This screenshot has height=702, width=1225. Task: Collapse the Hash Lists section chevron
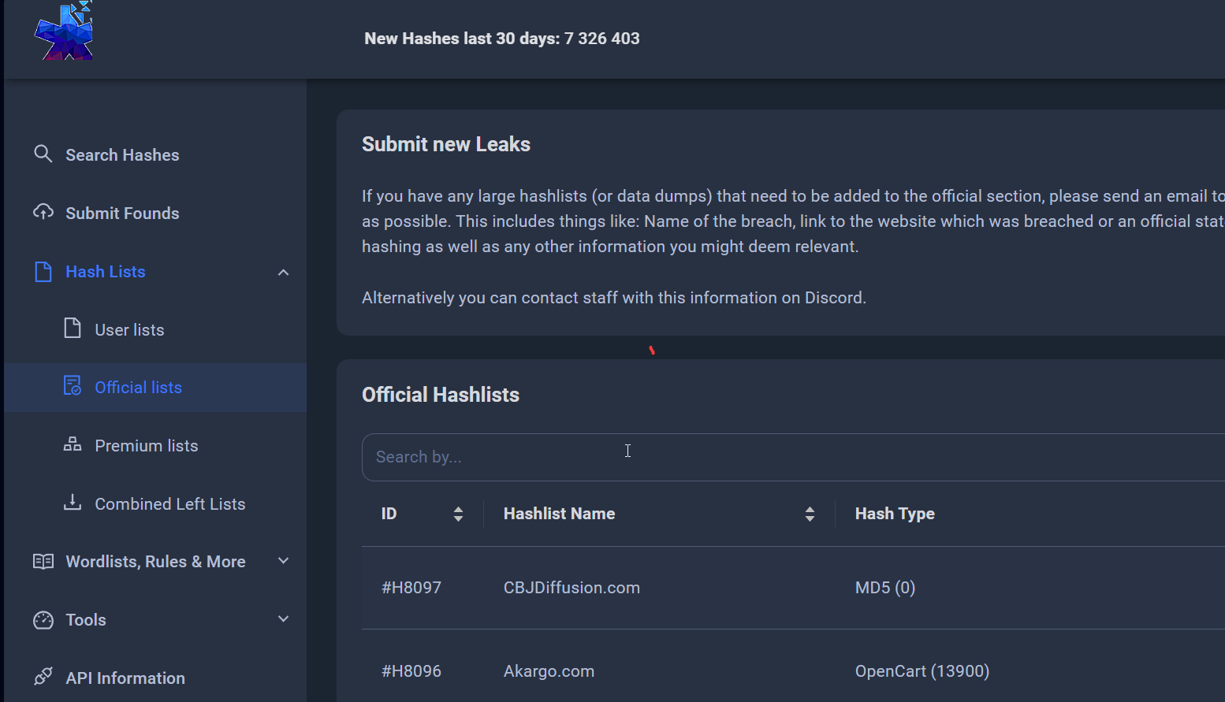(284, 273)
